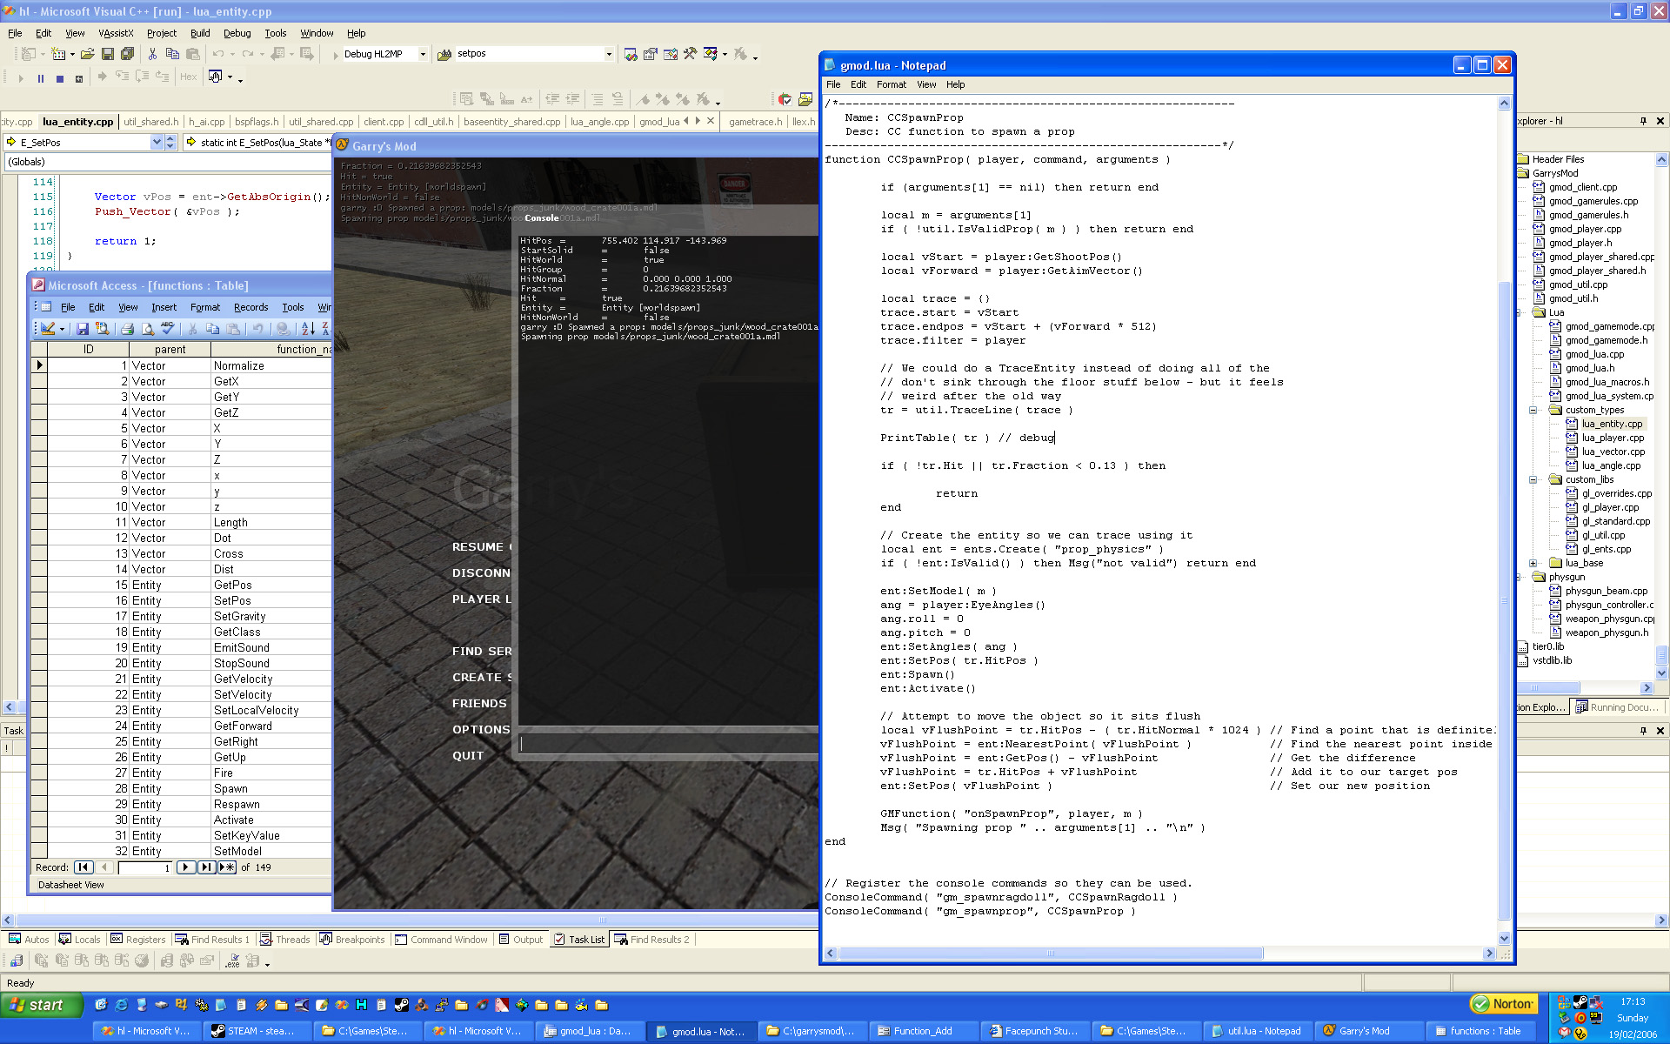The height and width of the screenshot is (1044, 1670).
Task: Click the SetGravity cell in Access table
Action: click(271, 617)
